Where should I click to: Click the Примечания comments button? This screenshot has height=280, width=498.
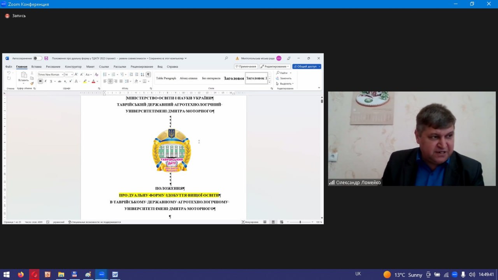click(x=246, y=67)
